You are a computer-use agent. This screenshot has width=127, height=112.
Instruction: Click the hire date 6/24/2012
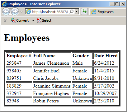point(106,63)
